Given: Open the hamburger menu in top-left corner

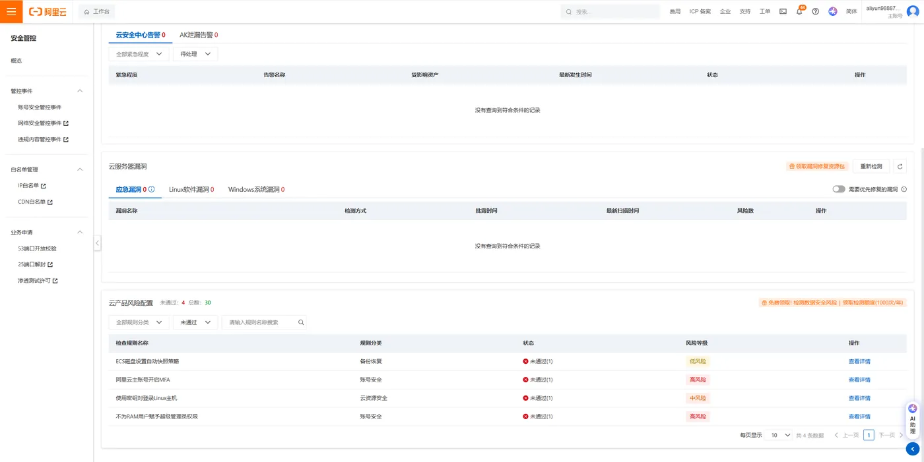Looking at the screenshot, I should 11,11.
